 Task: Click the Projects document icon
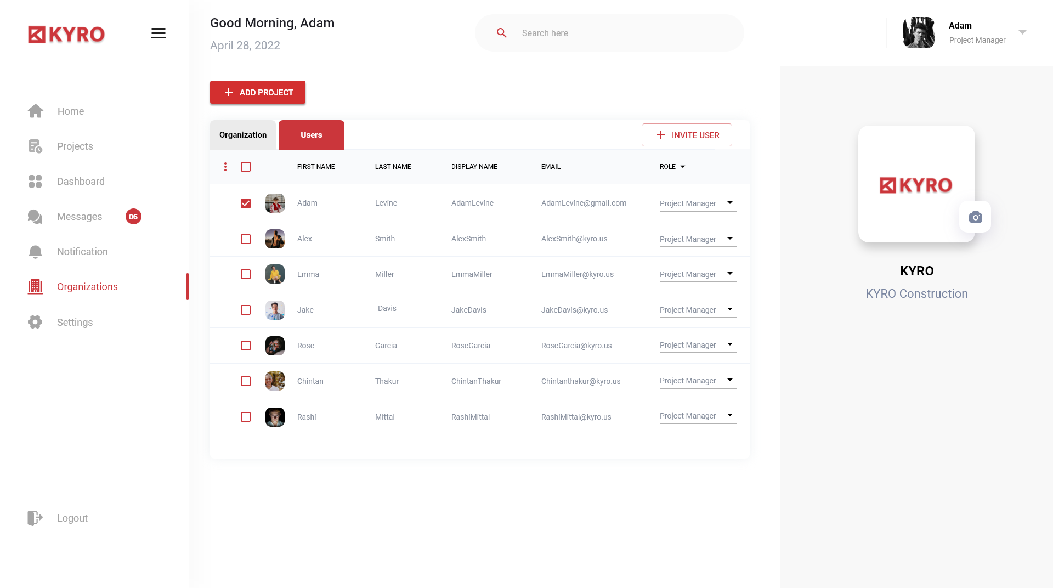coord(35,146)
